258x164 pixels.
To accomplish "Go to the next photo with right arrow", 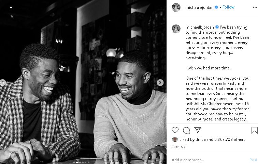I will pos(160,82).
